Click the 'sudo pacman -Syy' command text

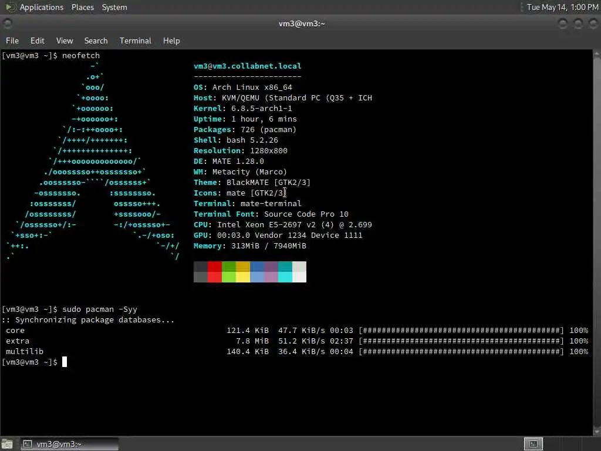(100, 309)
